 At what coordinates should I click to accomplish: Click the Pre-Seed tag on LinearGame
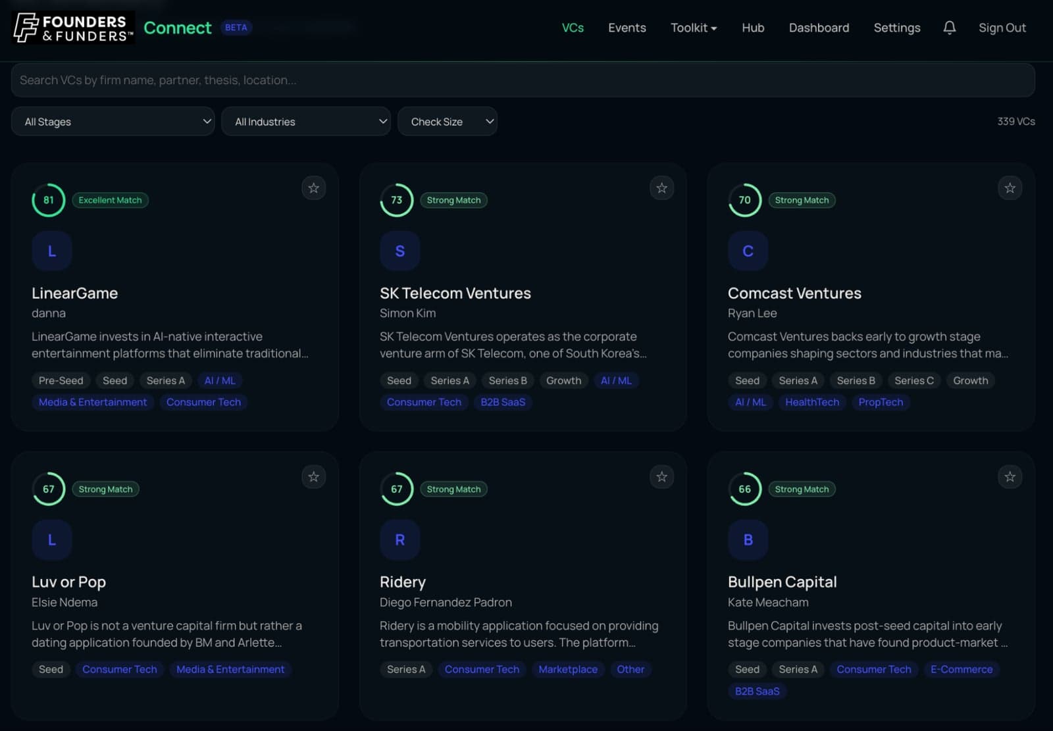61,380
